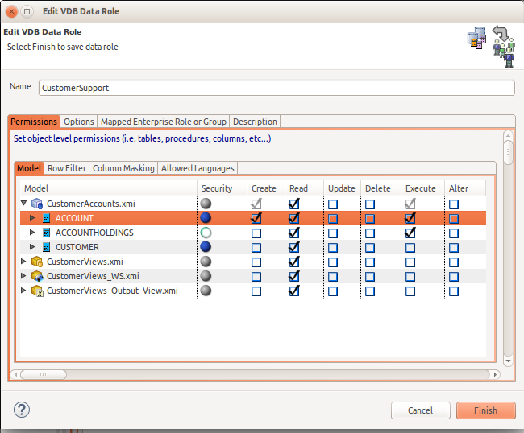Viewport: 524px width, 433px height.
Task: Open the Allowed Languages tab
Action: [x=198, y=168]
